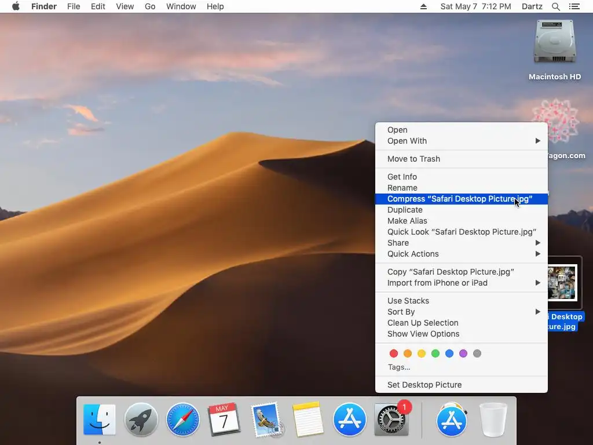Screen dimensions: 593x445
Task: Click the Dartz user menu
Action: (532, 6)
